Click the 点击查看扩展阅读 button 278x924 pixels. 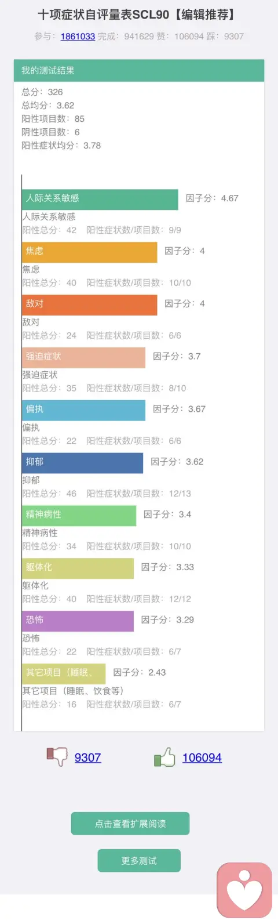[x=130, y=824]
